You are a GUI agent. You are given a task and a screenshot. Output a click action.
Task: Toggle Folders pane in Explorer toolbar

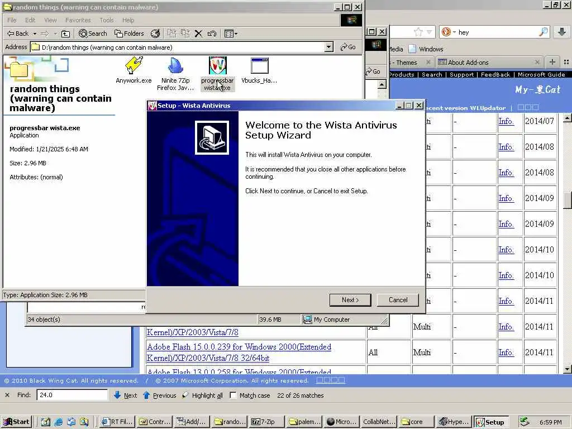129,34
